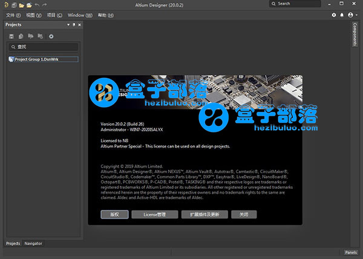Click the 关闭 button to close the About dialog

point(244,215)
